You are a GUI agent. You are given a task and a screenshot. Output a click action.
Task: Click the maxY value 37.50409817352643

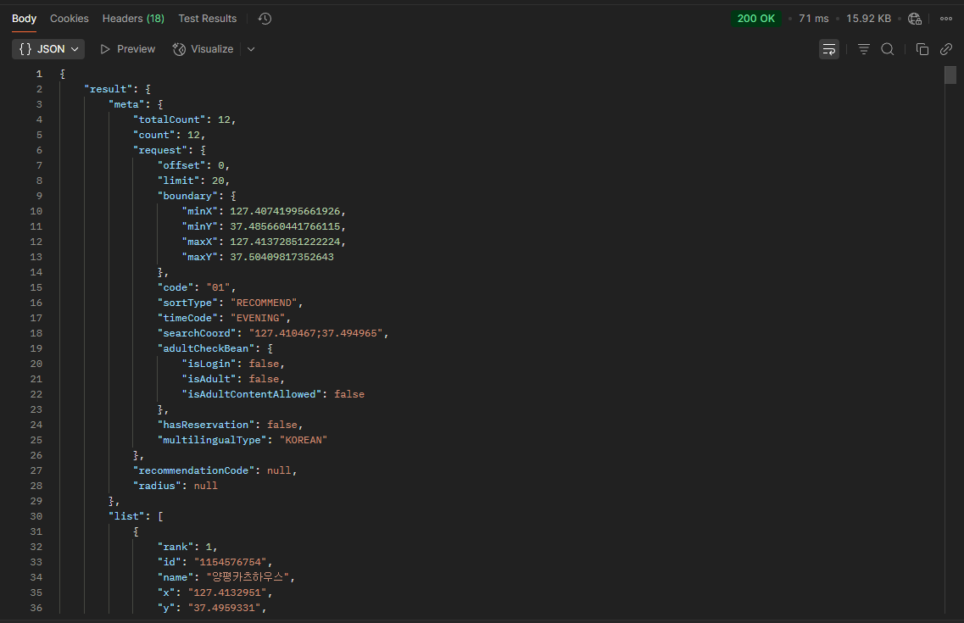pyautogui.click(x=281, y=257)
